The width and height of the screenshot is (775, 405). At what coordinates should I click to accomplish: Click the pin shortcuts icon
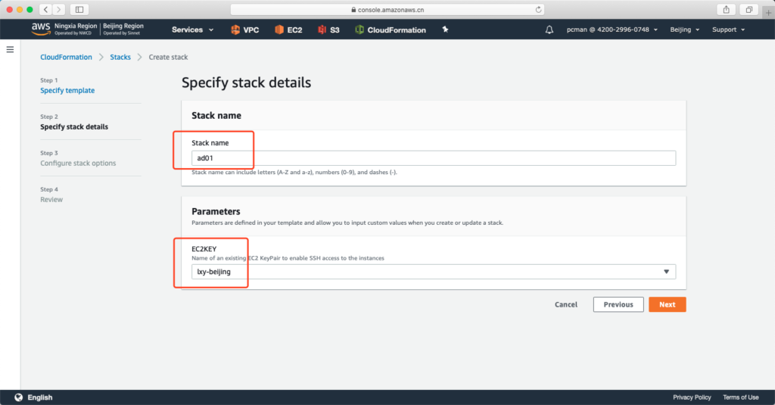pyautogui.click(x=445, y=30)
